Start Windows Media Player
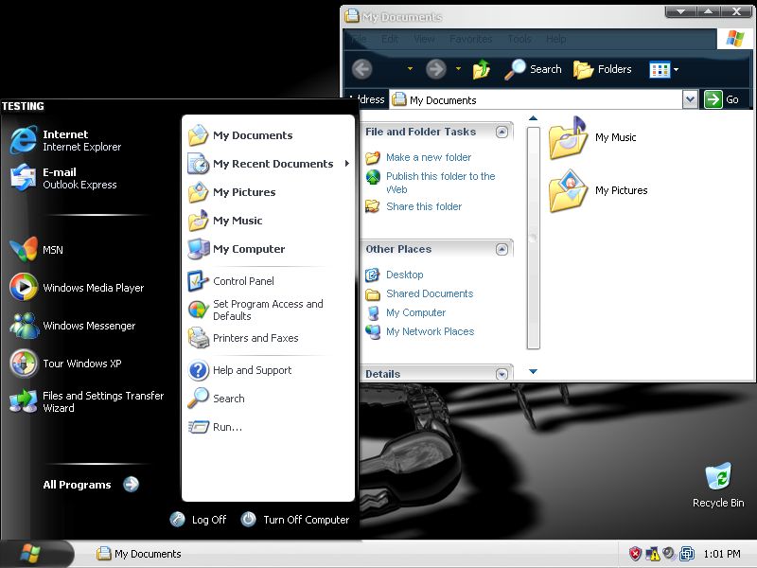Viewport: 757px width, 568px height. pos(77,288)
